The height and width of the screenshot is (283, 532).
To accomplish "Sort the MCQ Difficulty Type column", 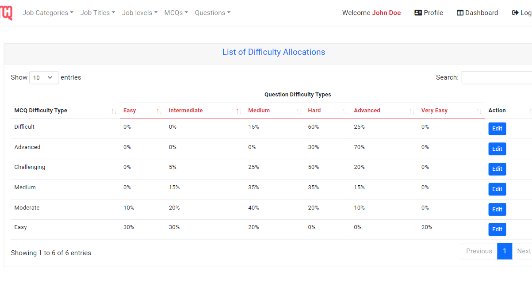I will pyautogui.click(x=114, y=111).
